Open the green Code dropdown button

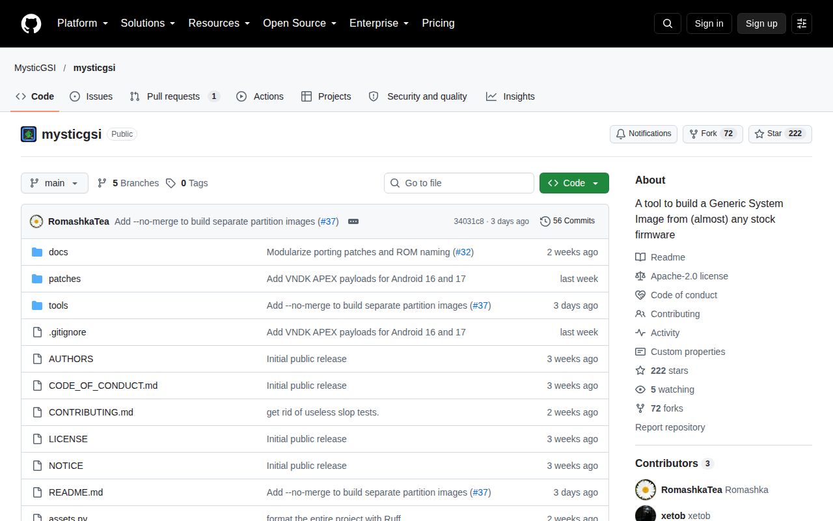pyautogui.click(x=574, y=183)
